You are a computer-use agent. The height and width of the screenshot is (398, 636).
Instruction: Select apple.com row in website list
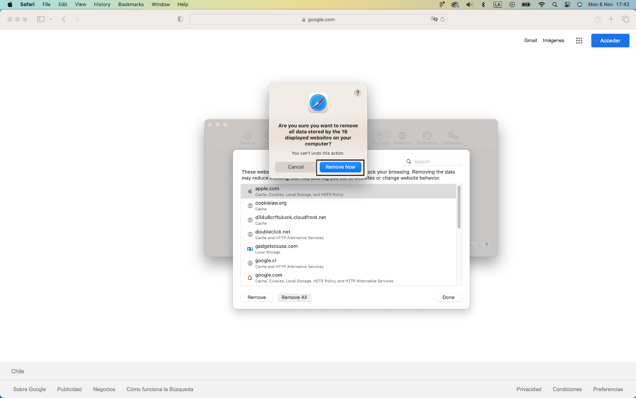pos(348,191)
